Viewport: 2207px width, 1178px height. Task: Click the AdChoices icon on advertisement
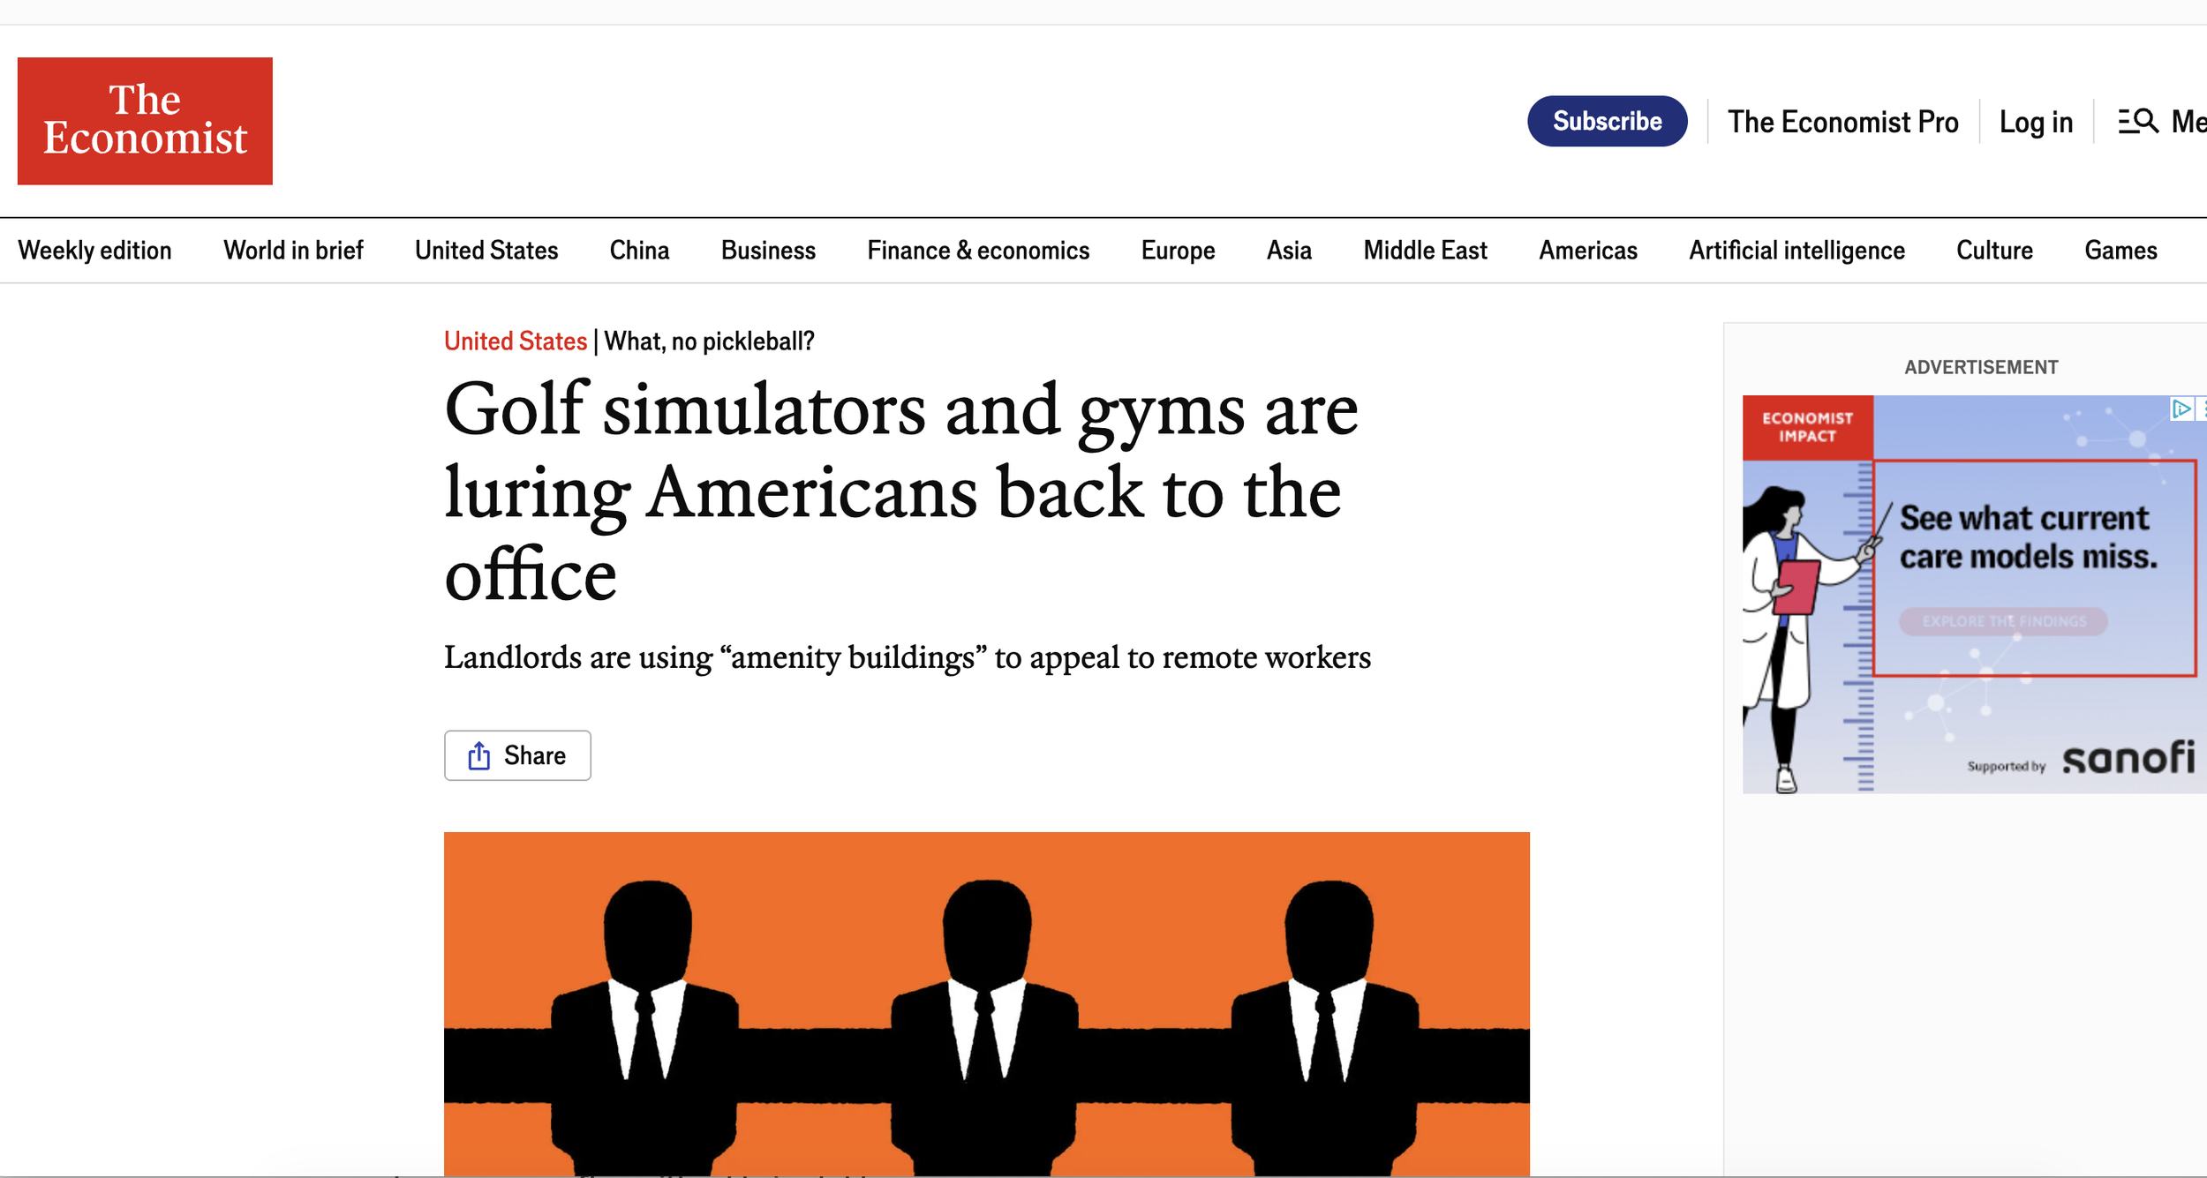coord(2181,409)
